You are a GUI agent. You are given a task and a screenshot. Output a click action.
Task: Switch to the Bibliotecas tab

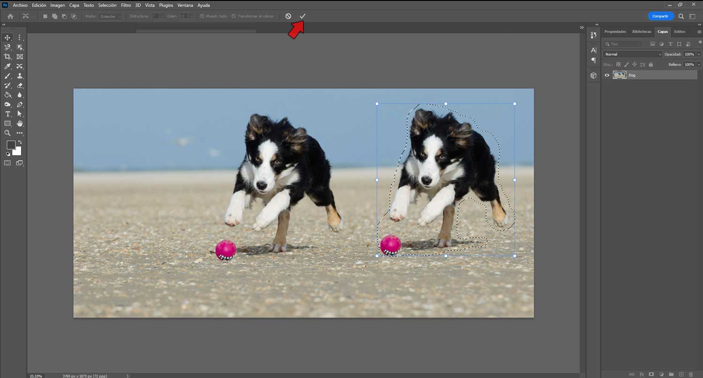(x=642, y=32)
